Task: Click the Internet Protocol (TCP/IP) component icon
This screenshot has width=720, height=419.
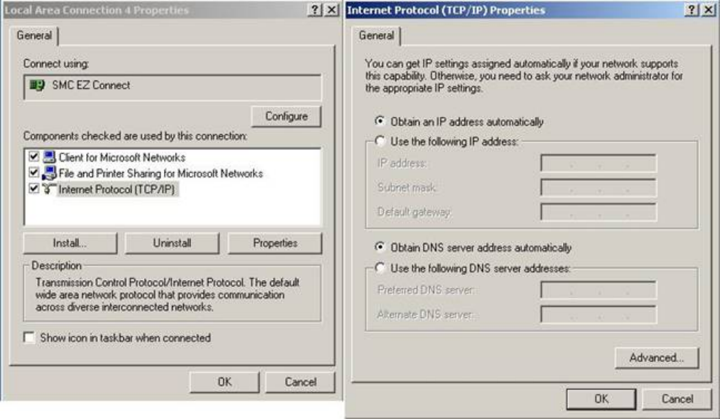Action: point(50,189)
